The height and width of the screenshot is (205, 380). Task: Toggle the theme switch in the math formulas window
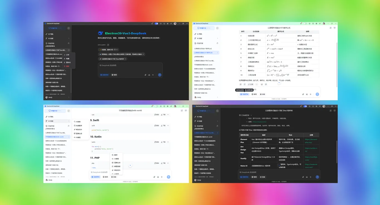305,24
